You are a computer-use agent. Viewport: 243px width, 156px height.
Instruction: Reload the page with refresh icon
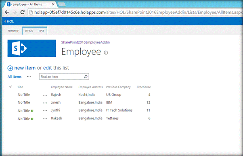(23, 12)
